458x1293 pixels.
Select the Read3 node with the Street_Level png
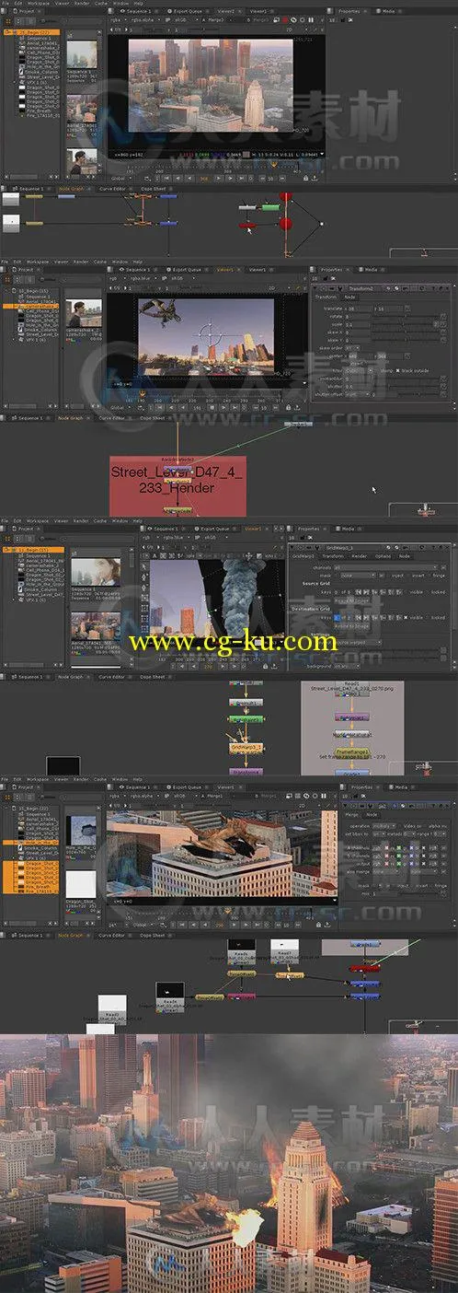click(352, 686)
